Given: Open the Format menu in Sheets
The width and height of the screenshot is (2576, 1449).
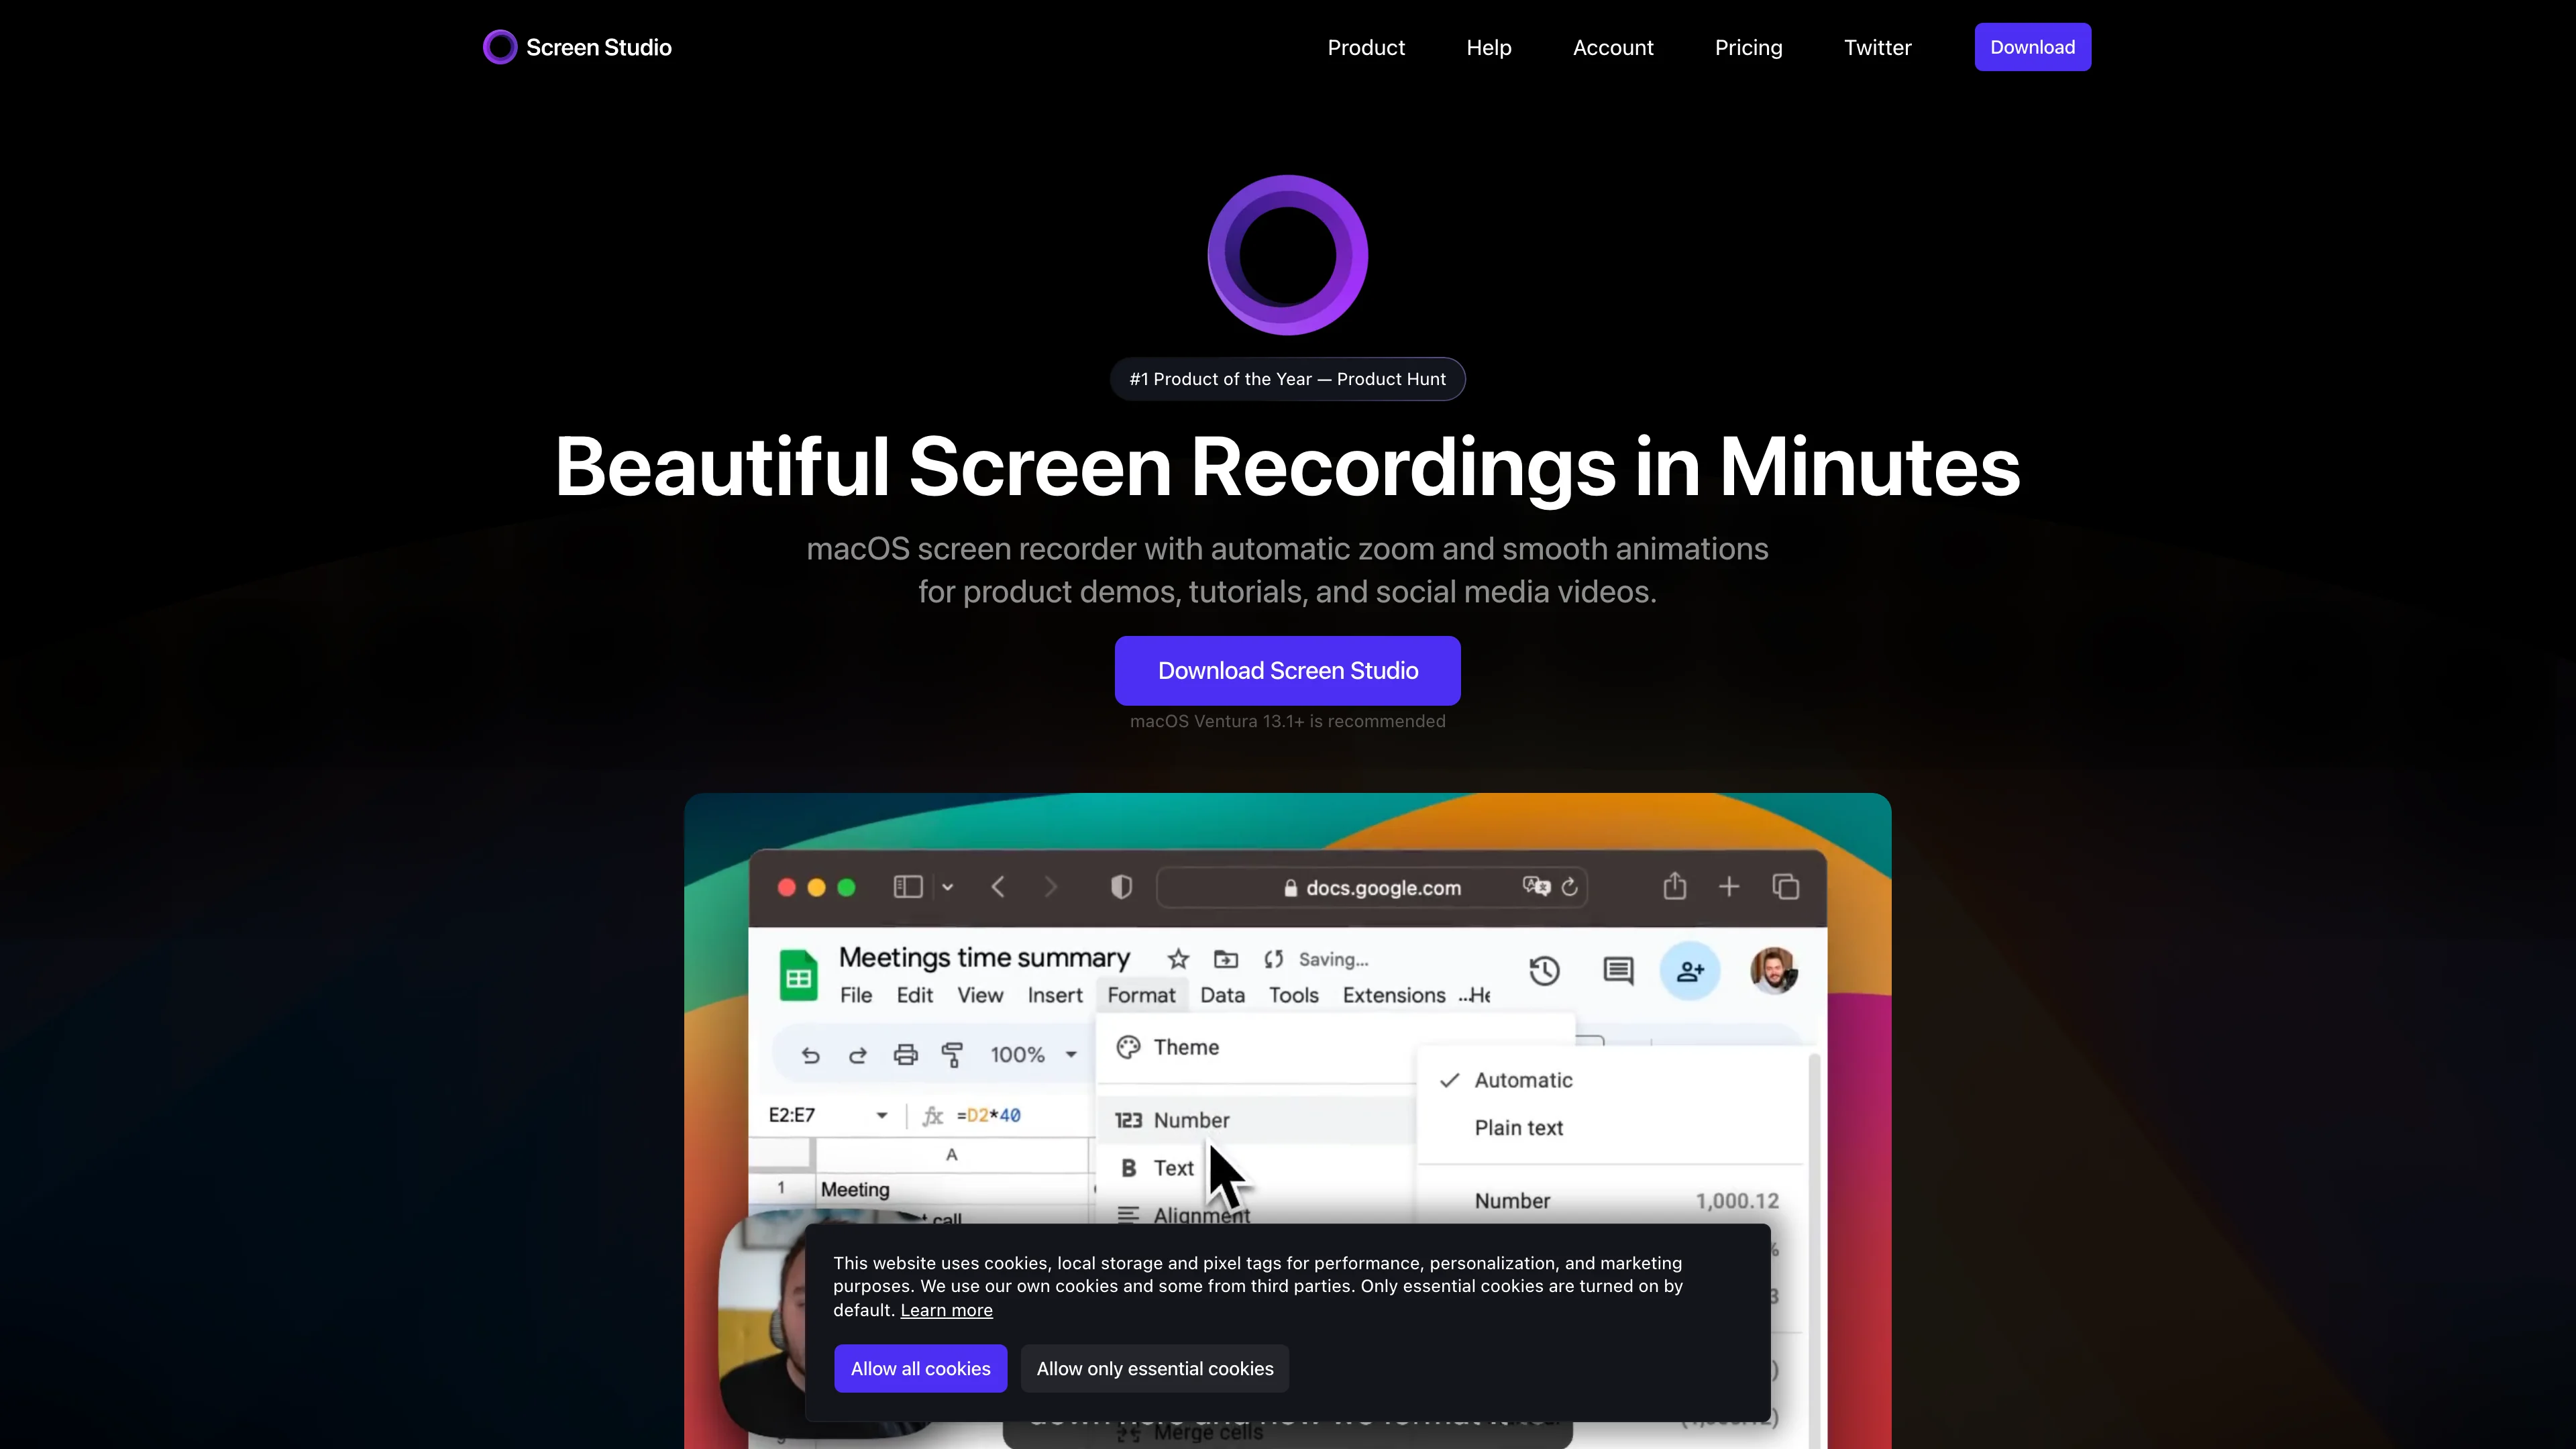Looking at the screenshot, I should 1141,995.
